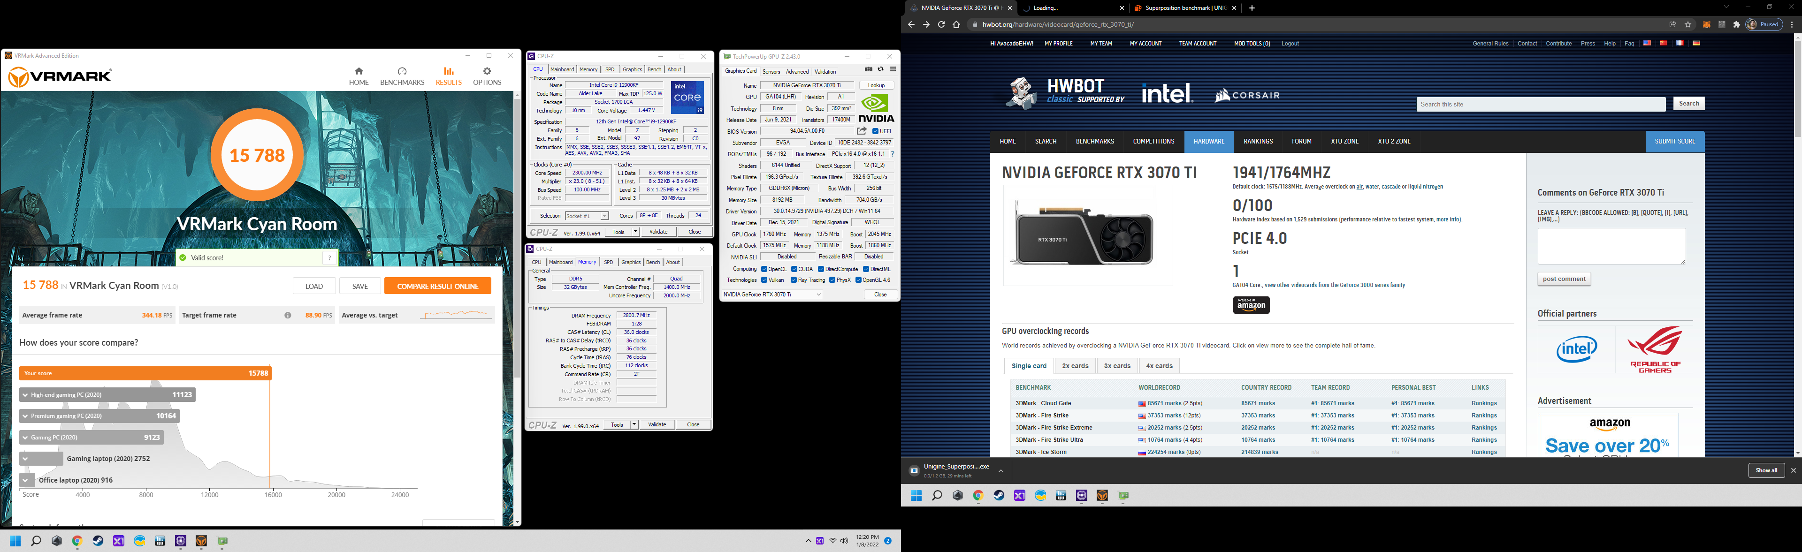This screenshot has height=552, width=1802.
Task: Open Steam from left taskbar
Action: click(x=98, y=541)
